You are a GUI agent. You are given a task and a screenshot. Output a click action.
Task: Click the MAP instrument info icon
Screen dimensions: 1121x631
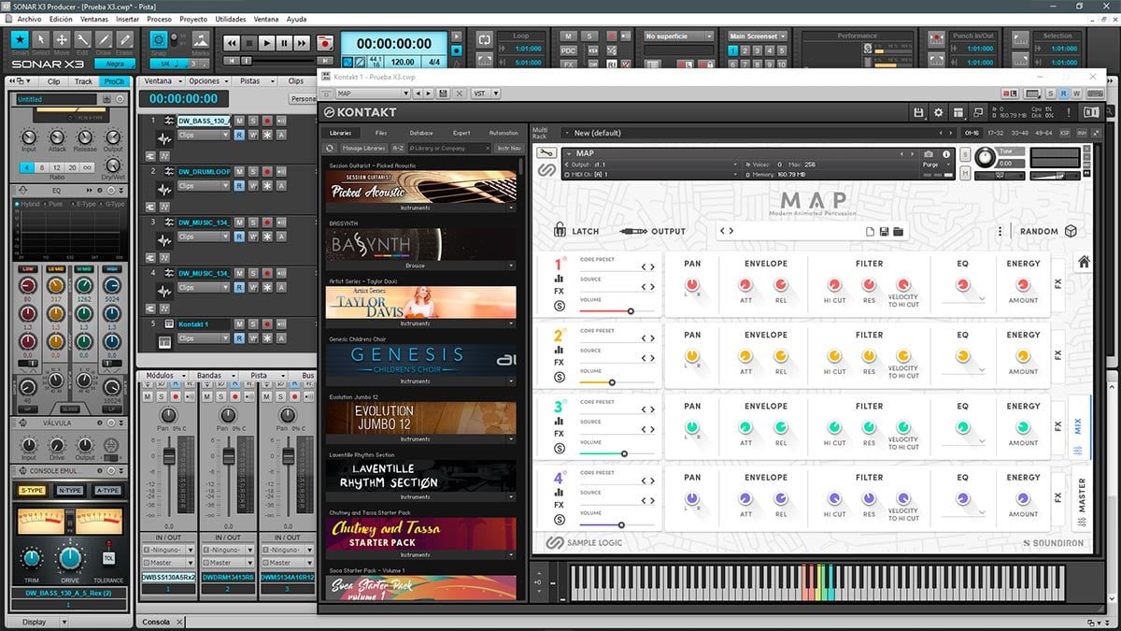[946, 153]
